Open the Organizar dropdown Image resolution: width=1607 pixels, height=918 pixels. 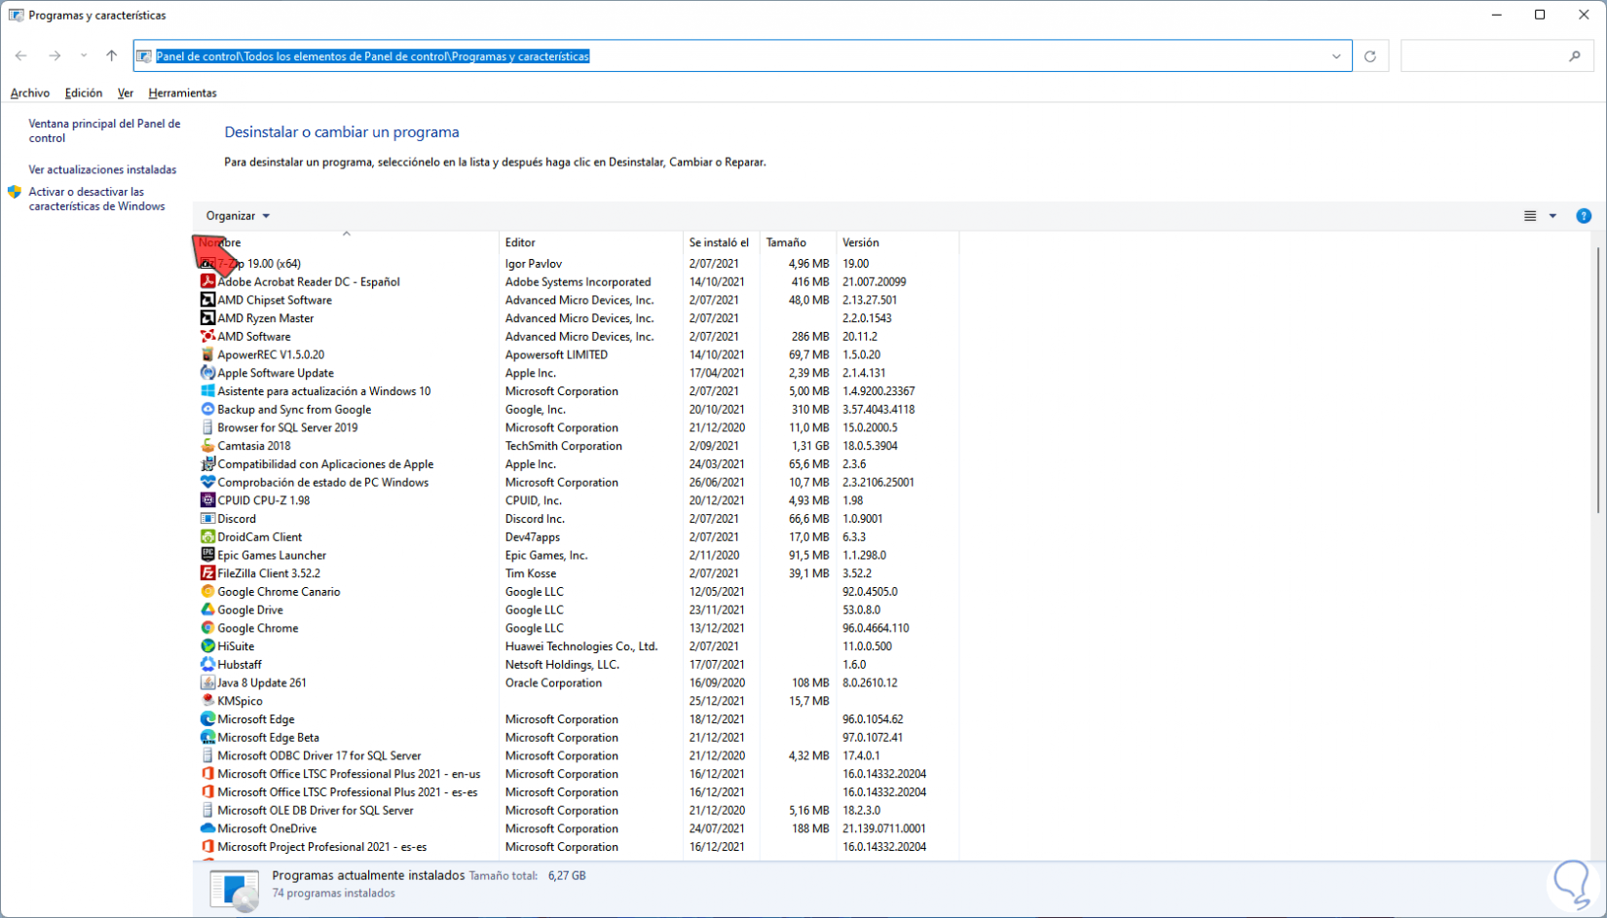[238, 216]
